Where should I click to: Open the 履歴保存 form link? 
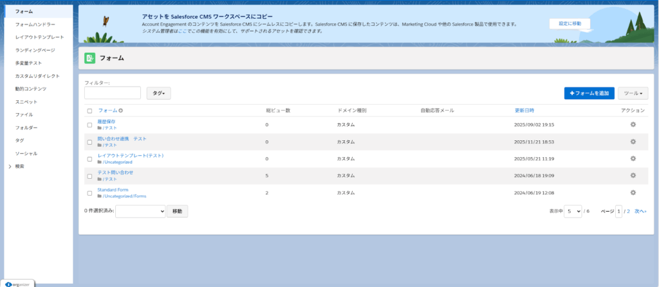click(x=106, y=122)
